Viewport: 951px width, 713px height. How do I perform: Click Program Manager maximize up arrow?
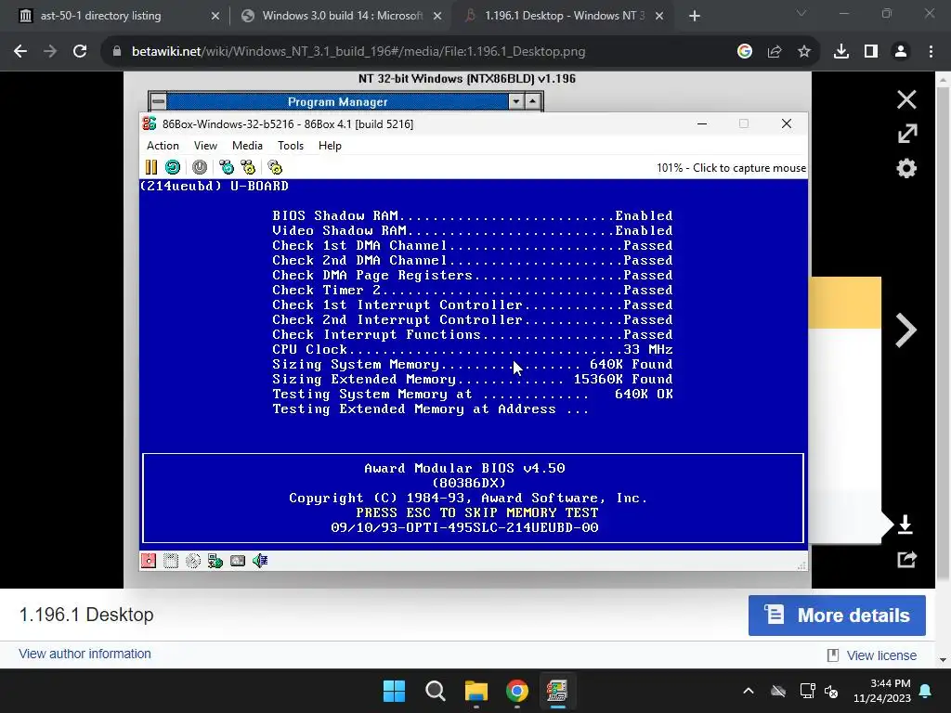point(532,101)
